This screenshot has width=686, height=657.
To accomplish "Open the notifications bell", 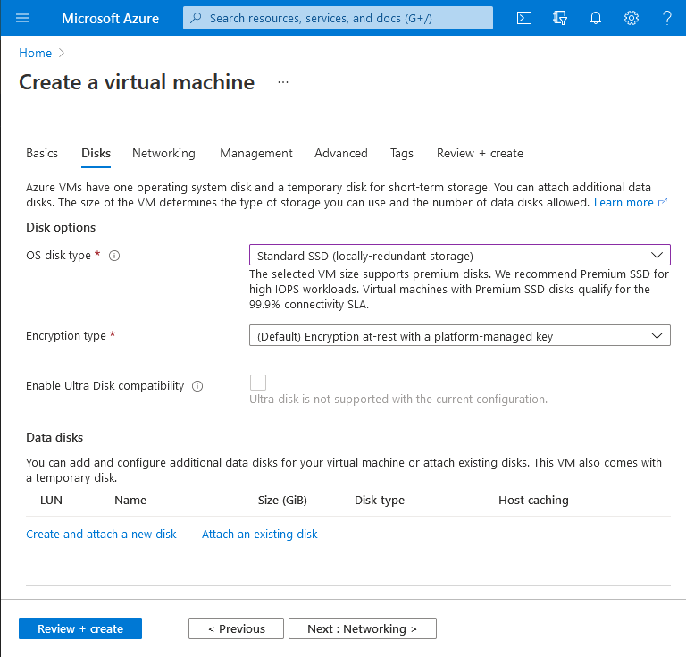I will tap(596, 18).
